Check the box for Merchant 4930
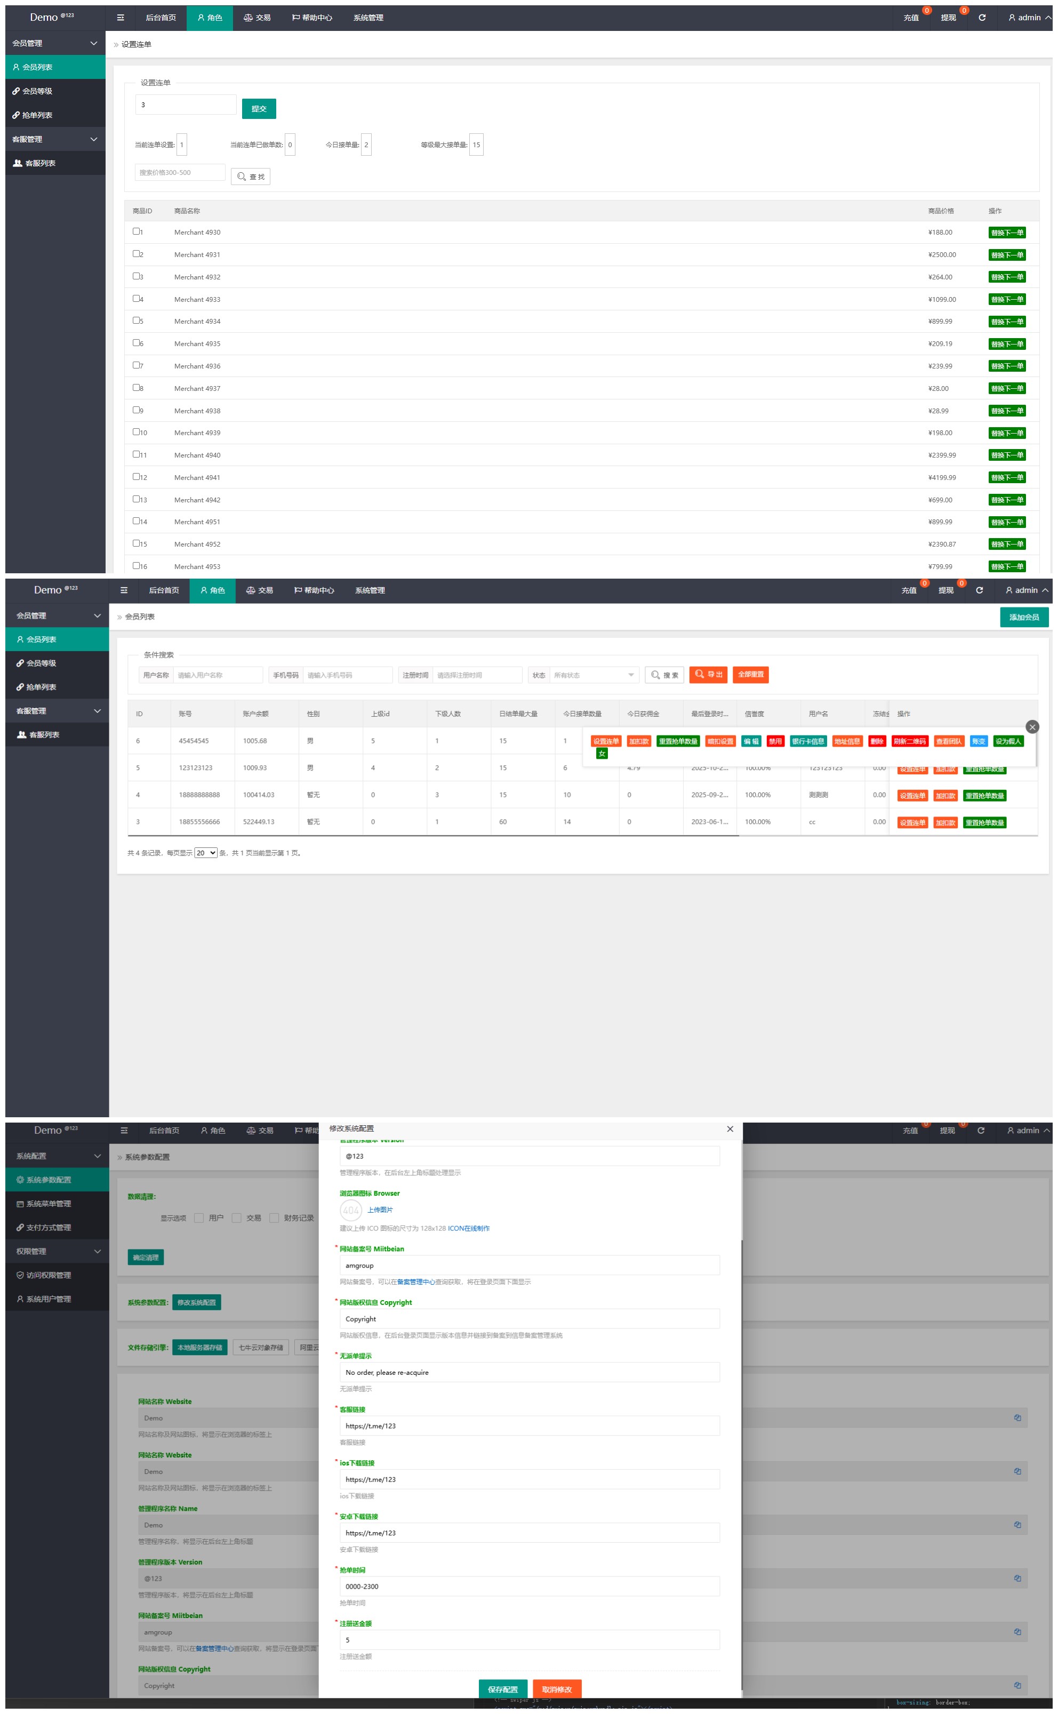Image resolution: width=1058 pixels, height=1714 pixels. pos(137,231)
